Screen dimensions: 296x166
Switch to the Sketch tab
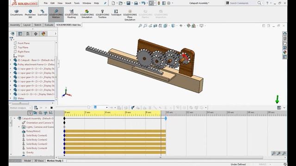tap(37, 25)
